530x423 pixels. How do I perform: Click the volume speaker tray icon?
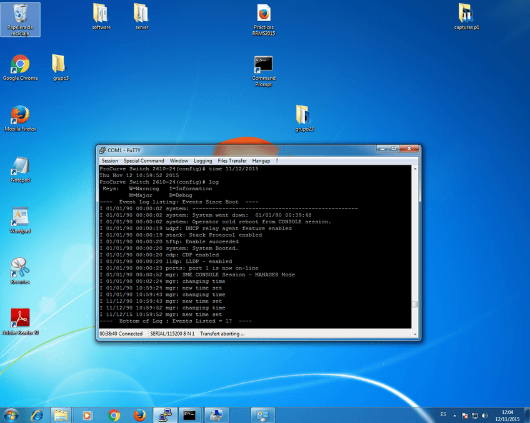[485, 415]
